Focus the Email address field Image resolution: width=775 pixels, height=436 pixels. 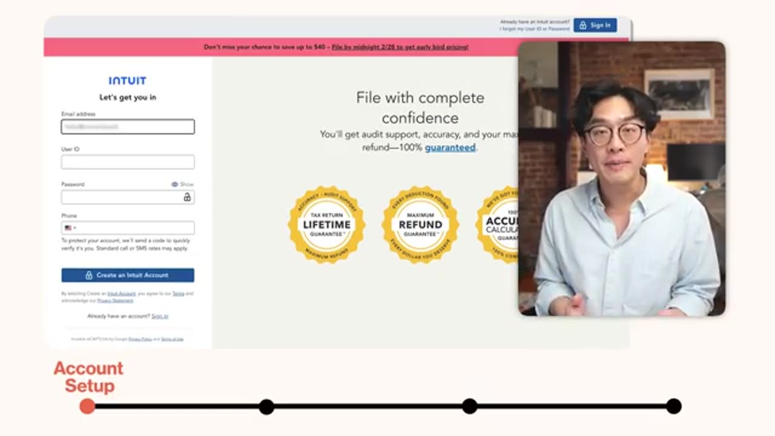click(x=128, y=127)
